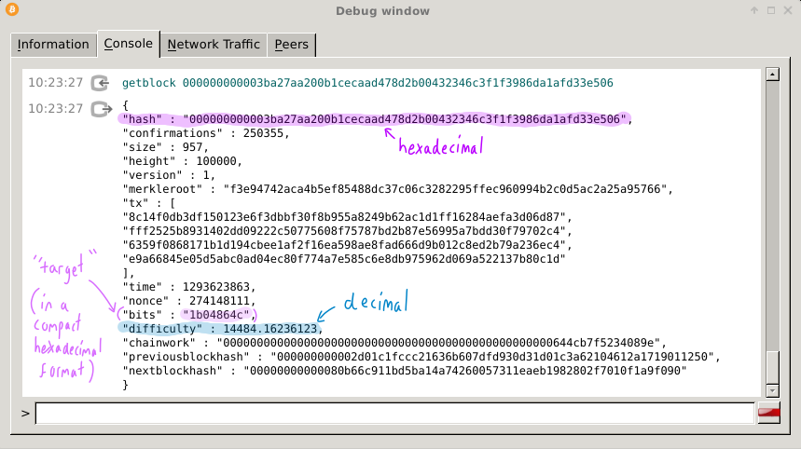
Task: Click the incoming command arrow icon
Action: coord(101,83)
